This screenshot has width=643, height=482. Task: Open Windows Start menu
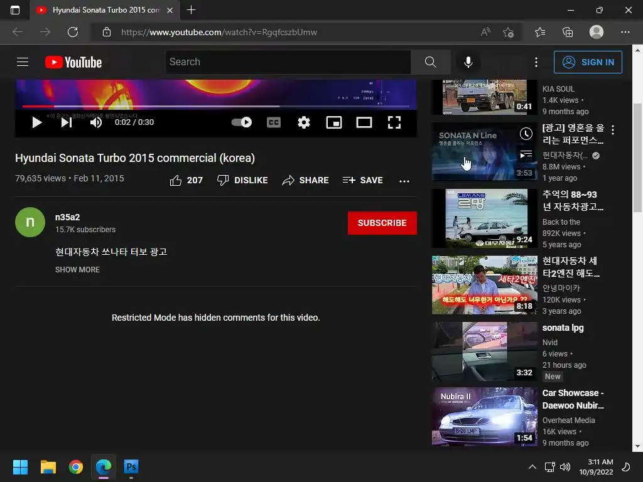(20, 467)
